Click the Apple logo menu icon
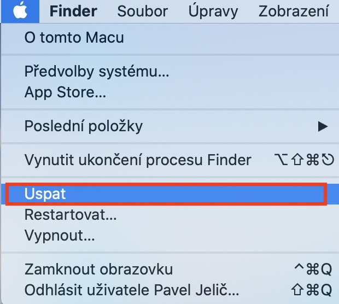 [x=20, y=10]
